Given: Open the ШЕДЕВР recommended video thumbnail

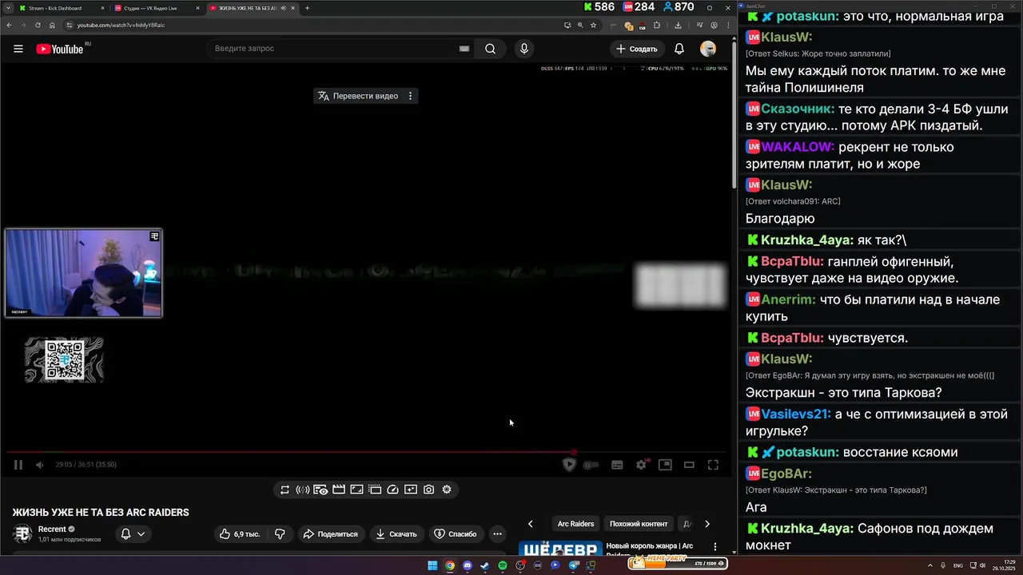Looking at the screenshot, I should [560, 549].
